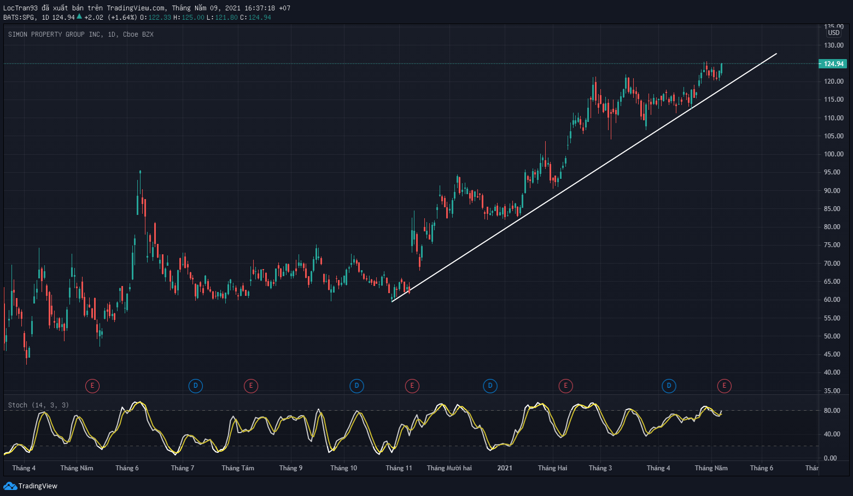Click the Tháng Mười hai axis label
This screenshot has width=853, height=496.
point(449,468)
